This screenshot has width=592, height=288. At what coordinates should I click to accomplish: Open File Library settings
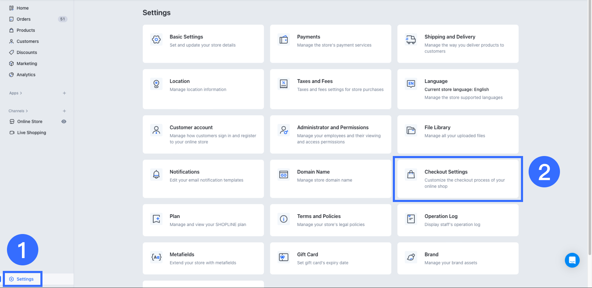[437, 127]
